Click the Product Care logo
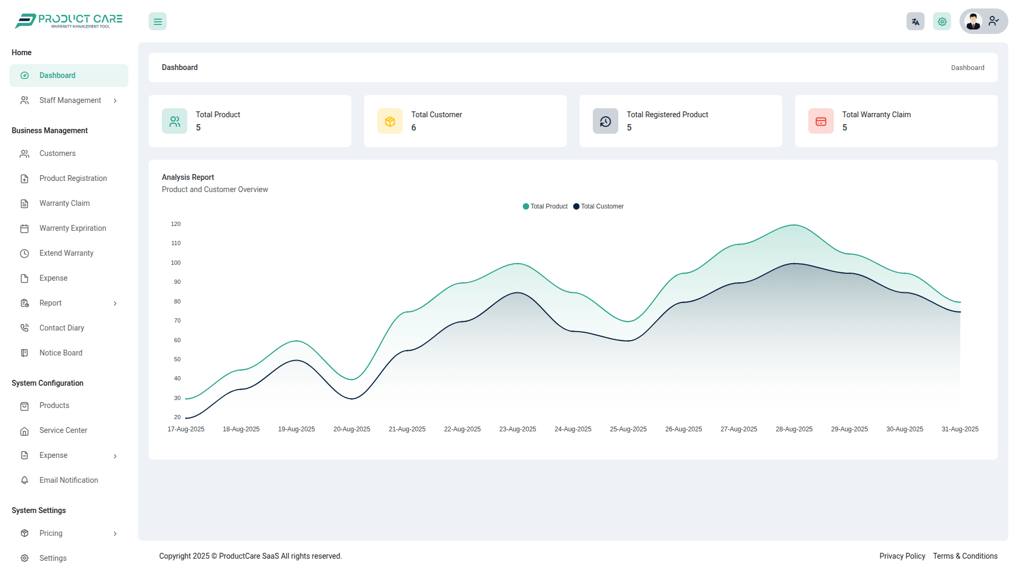Image resolution: width=1019 pixels, height=573 pixels. click(x=69, y=21)
